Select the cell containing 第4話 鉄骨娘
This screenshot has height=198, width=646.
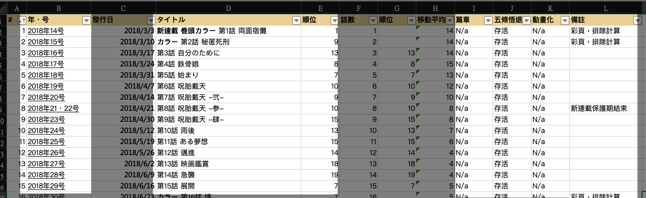(228, 64)
